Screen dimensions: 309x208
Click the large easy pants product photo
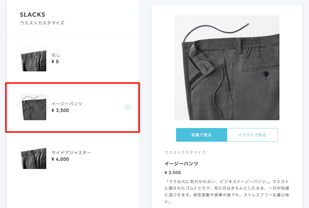point(227,68)
